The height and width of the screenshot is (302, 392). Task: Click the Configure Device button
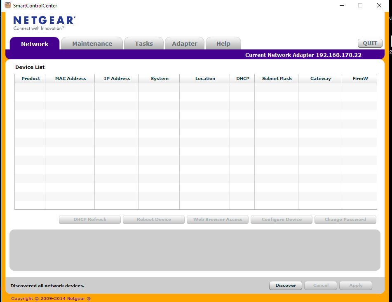[282, 220]
